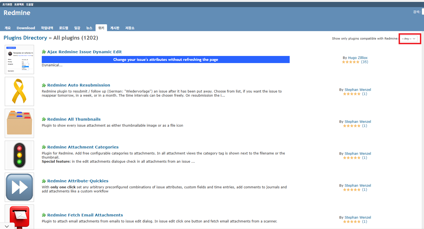
Task: Expand the chevron at the bottom-left corner
Action: coord(7,226)
